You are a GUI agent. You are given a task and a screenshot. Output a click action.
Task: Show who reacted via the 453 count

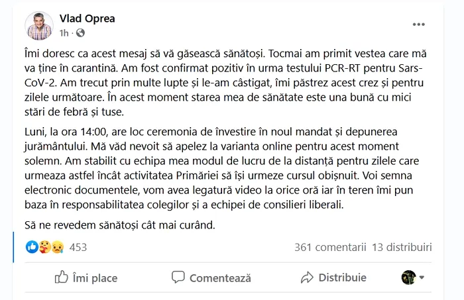78,247
